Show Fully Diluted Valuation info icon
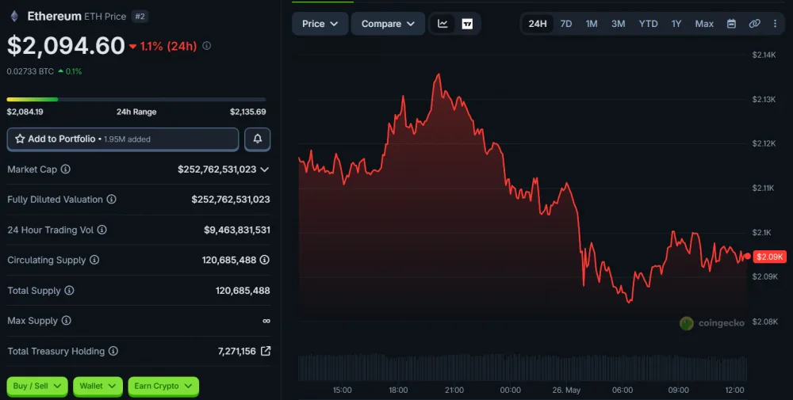 point(111,200)
